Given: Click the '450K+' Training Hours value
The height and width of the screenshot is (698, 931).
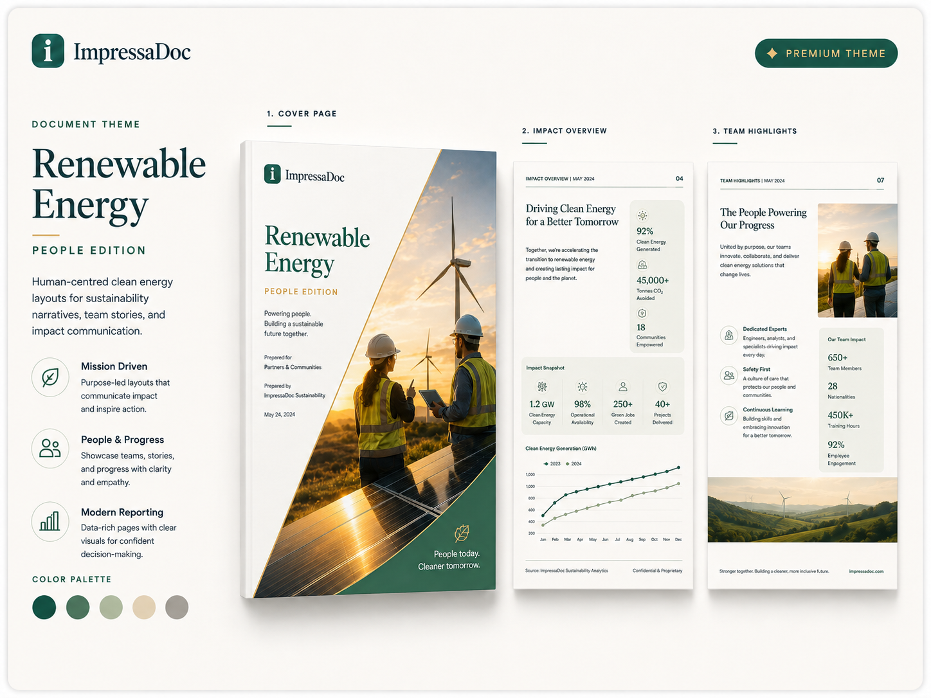Looking at the screenshot, I should (840, 415).
